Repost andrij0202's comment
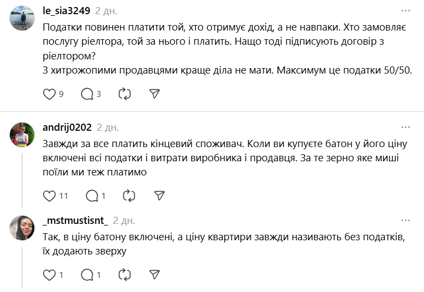The image size is (424, 292). (x=129, y=196)
